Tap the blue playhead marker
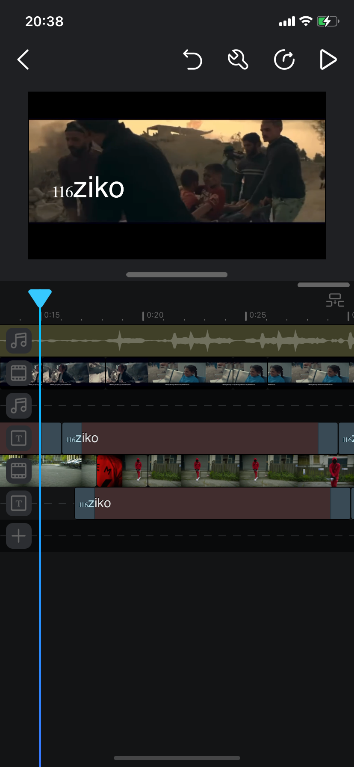This screenshot has height=767, width=354. pyautogui.click(x=40, y=298)
